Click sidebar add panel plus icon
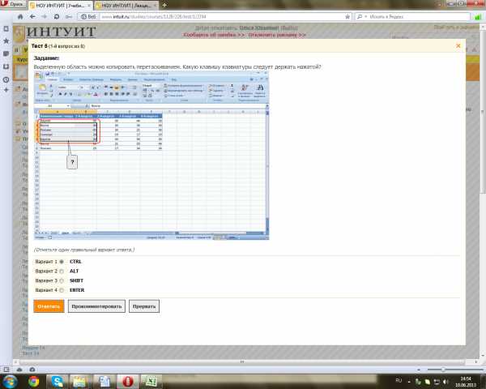This screenshot has width=486, height=389. coord(6,90)
